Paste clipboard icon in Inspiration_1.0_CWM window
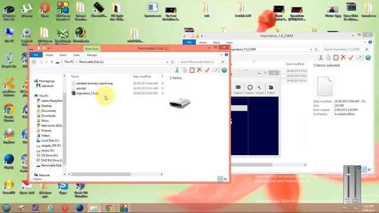The image size is (379, 213). coord(336,57)
